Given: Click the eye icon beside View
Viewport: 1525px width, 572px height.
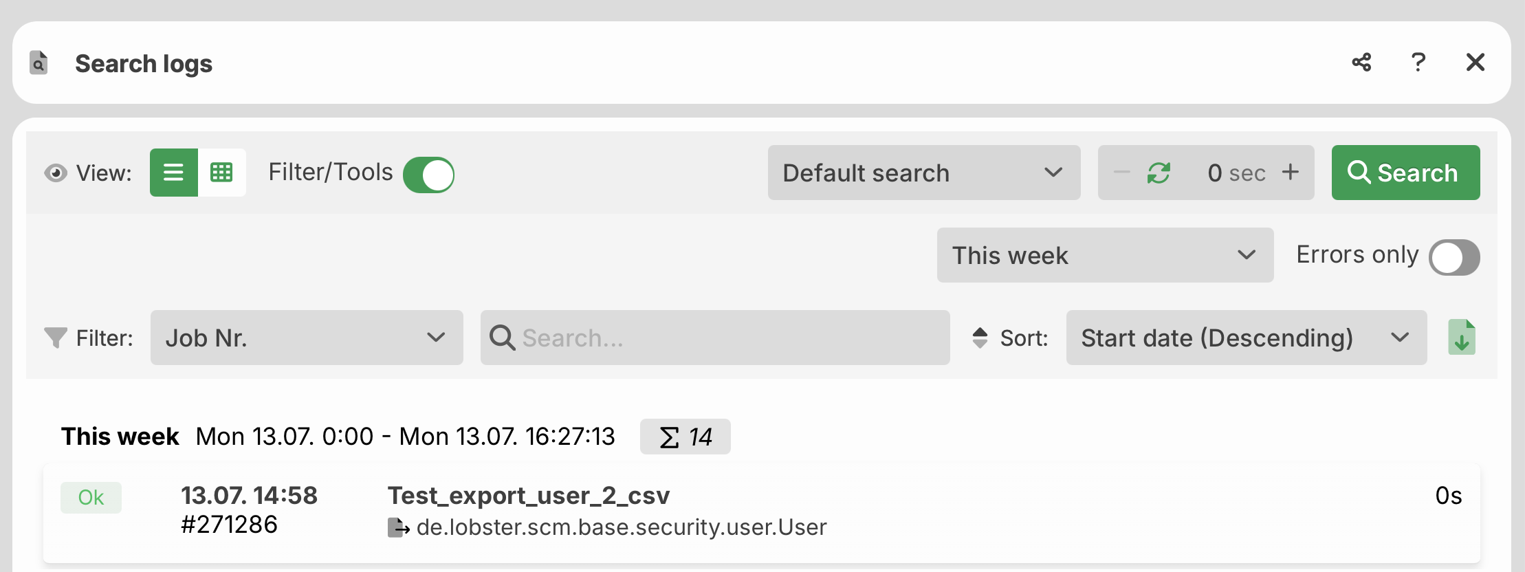Looking at the screenshot, I should click(56, 173).
